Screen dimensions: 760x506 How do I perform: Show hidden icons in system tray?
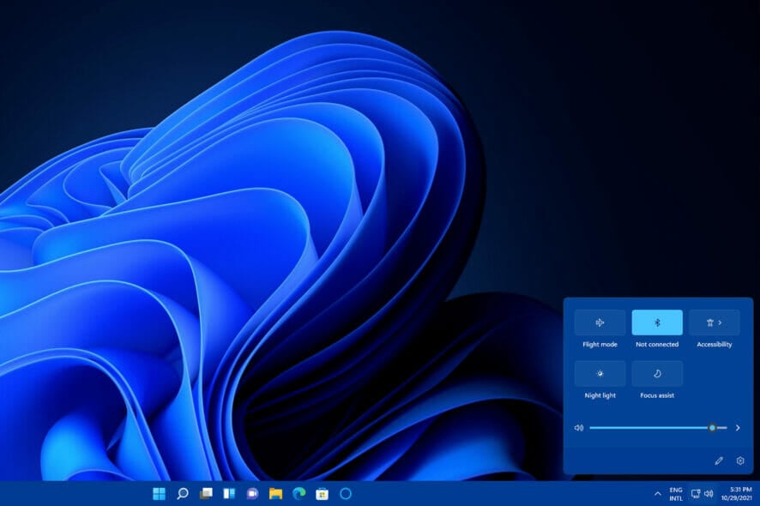click(658, 493)
